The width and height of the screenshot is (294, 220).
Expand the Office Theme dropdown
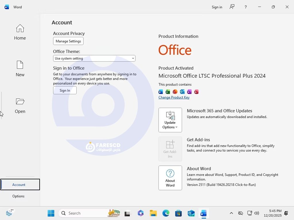tap(94, 58)
